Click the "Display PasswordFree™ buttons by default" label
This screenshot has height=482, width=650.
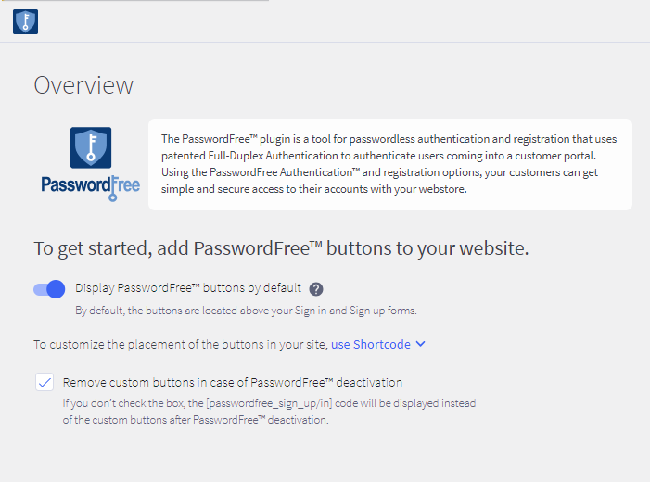tap(188, 288)
